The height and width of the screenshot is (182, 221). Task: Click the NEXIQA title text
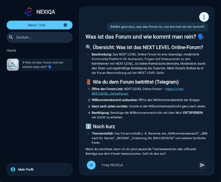coord(46,12)
